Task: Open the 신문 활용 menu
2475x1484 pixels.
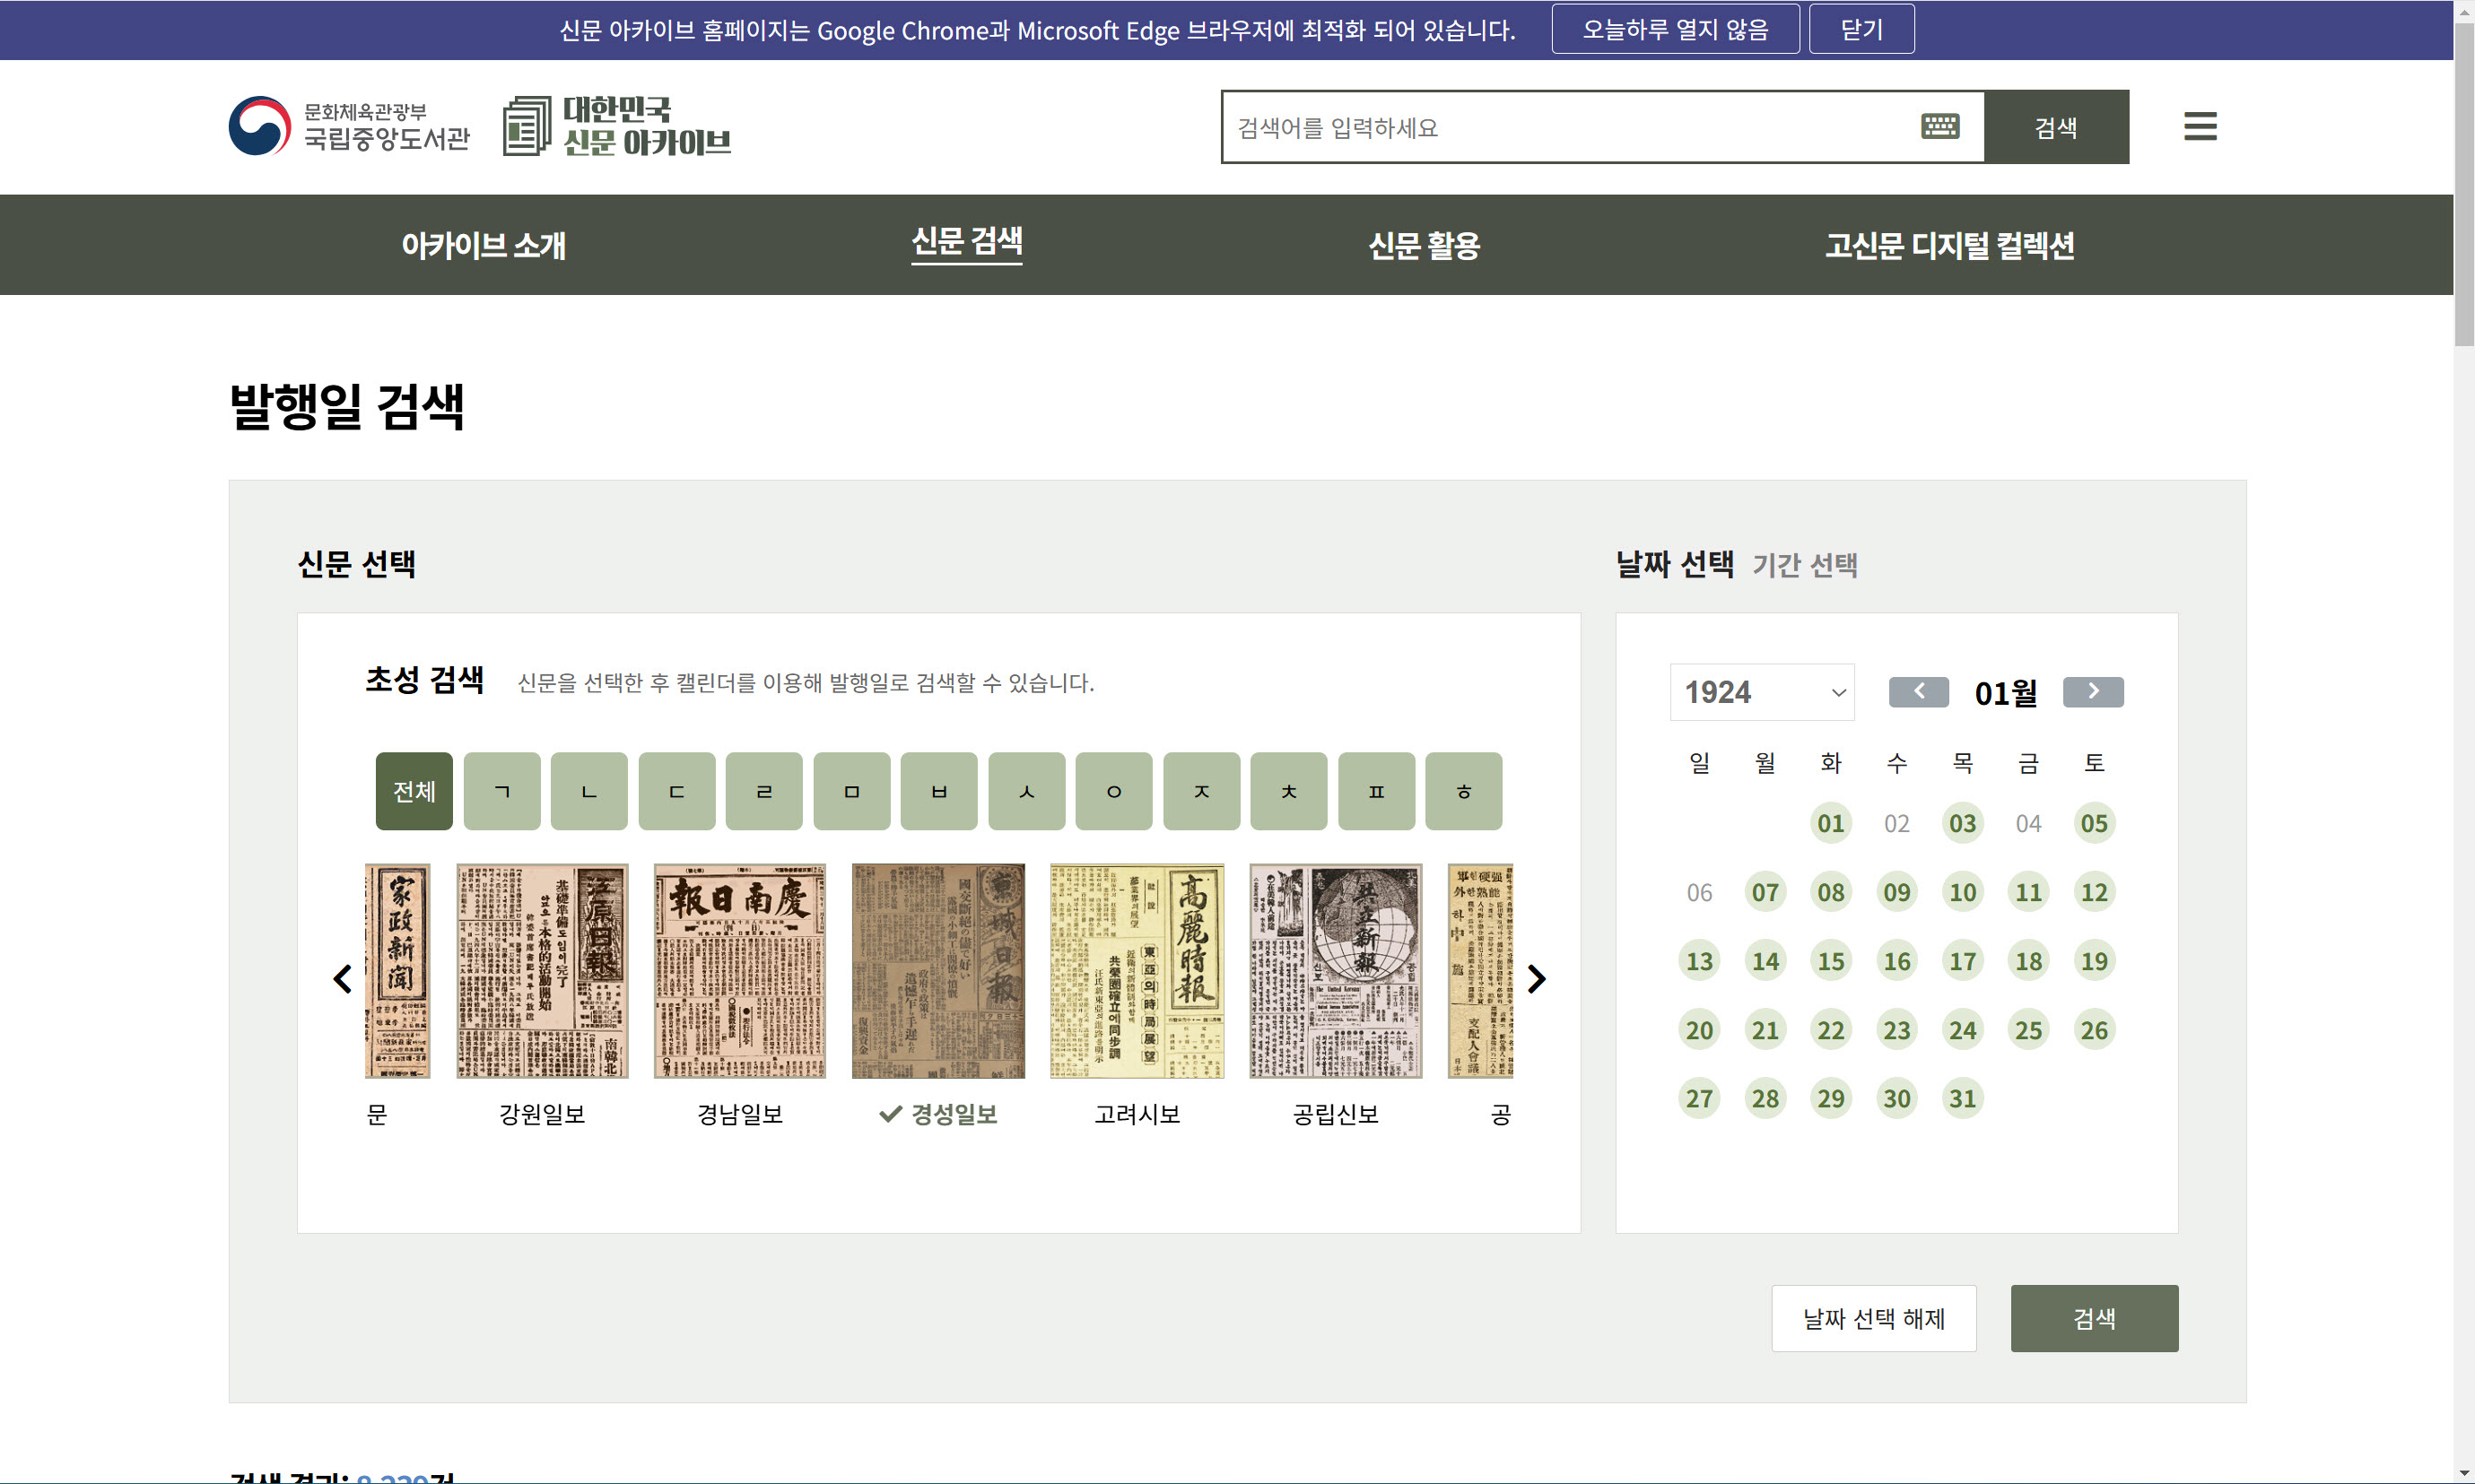Action: coord(1424,245)
